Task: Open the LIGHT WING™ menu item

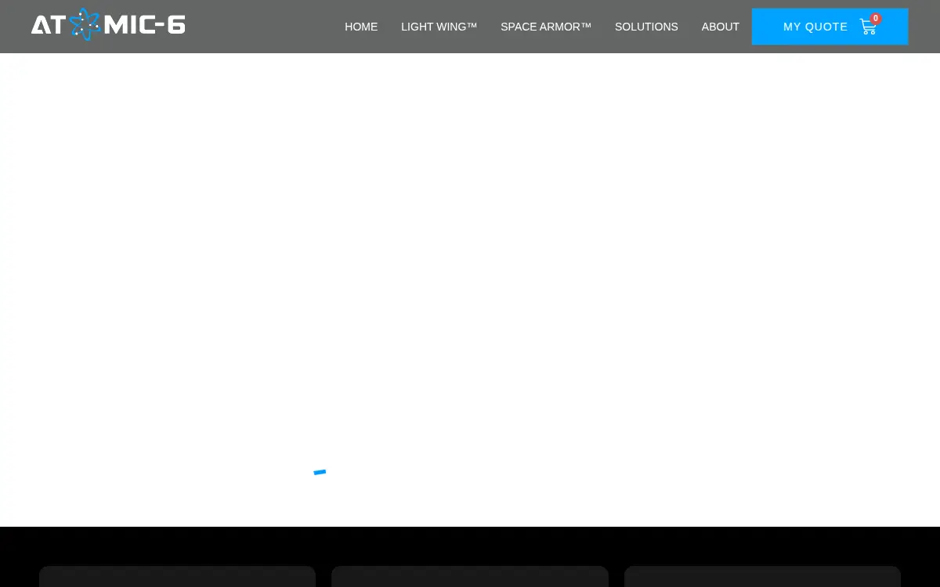Action: point(439,27)
